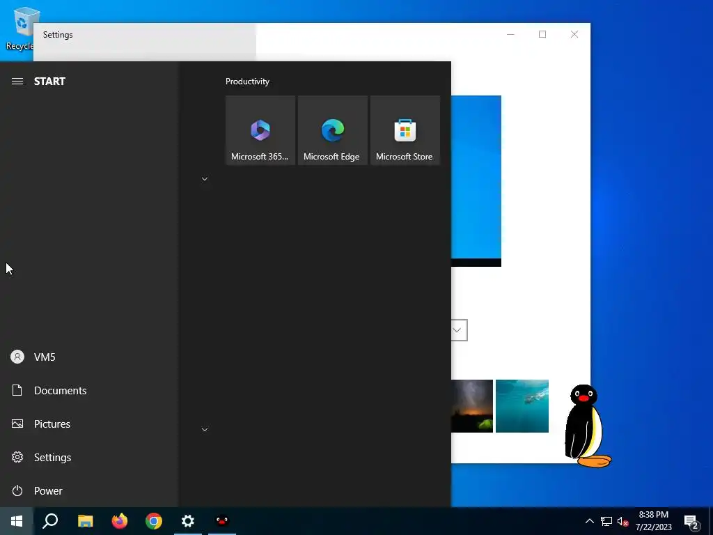Switch to the penguin app on taskbar
Viewport: 713px width, 535px height.
coord(222,521)
